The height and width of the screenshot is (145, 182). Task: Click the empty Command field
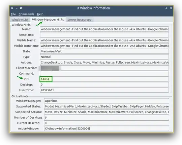click(104, 74)
